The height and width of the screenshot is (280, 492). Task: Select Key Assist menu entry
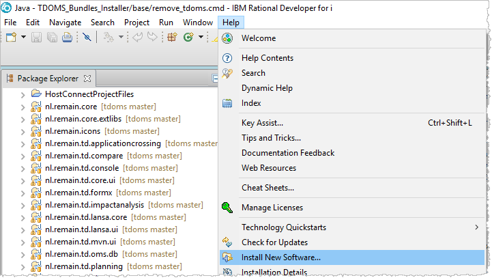[261, 123]
